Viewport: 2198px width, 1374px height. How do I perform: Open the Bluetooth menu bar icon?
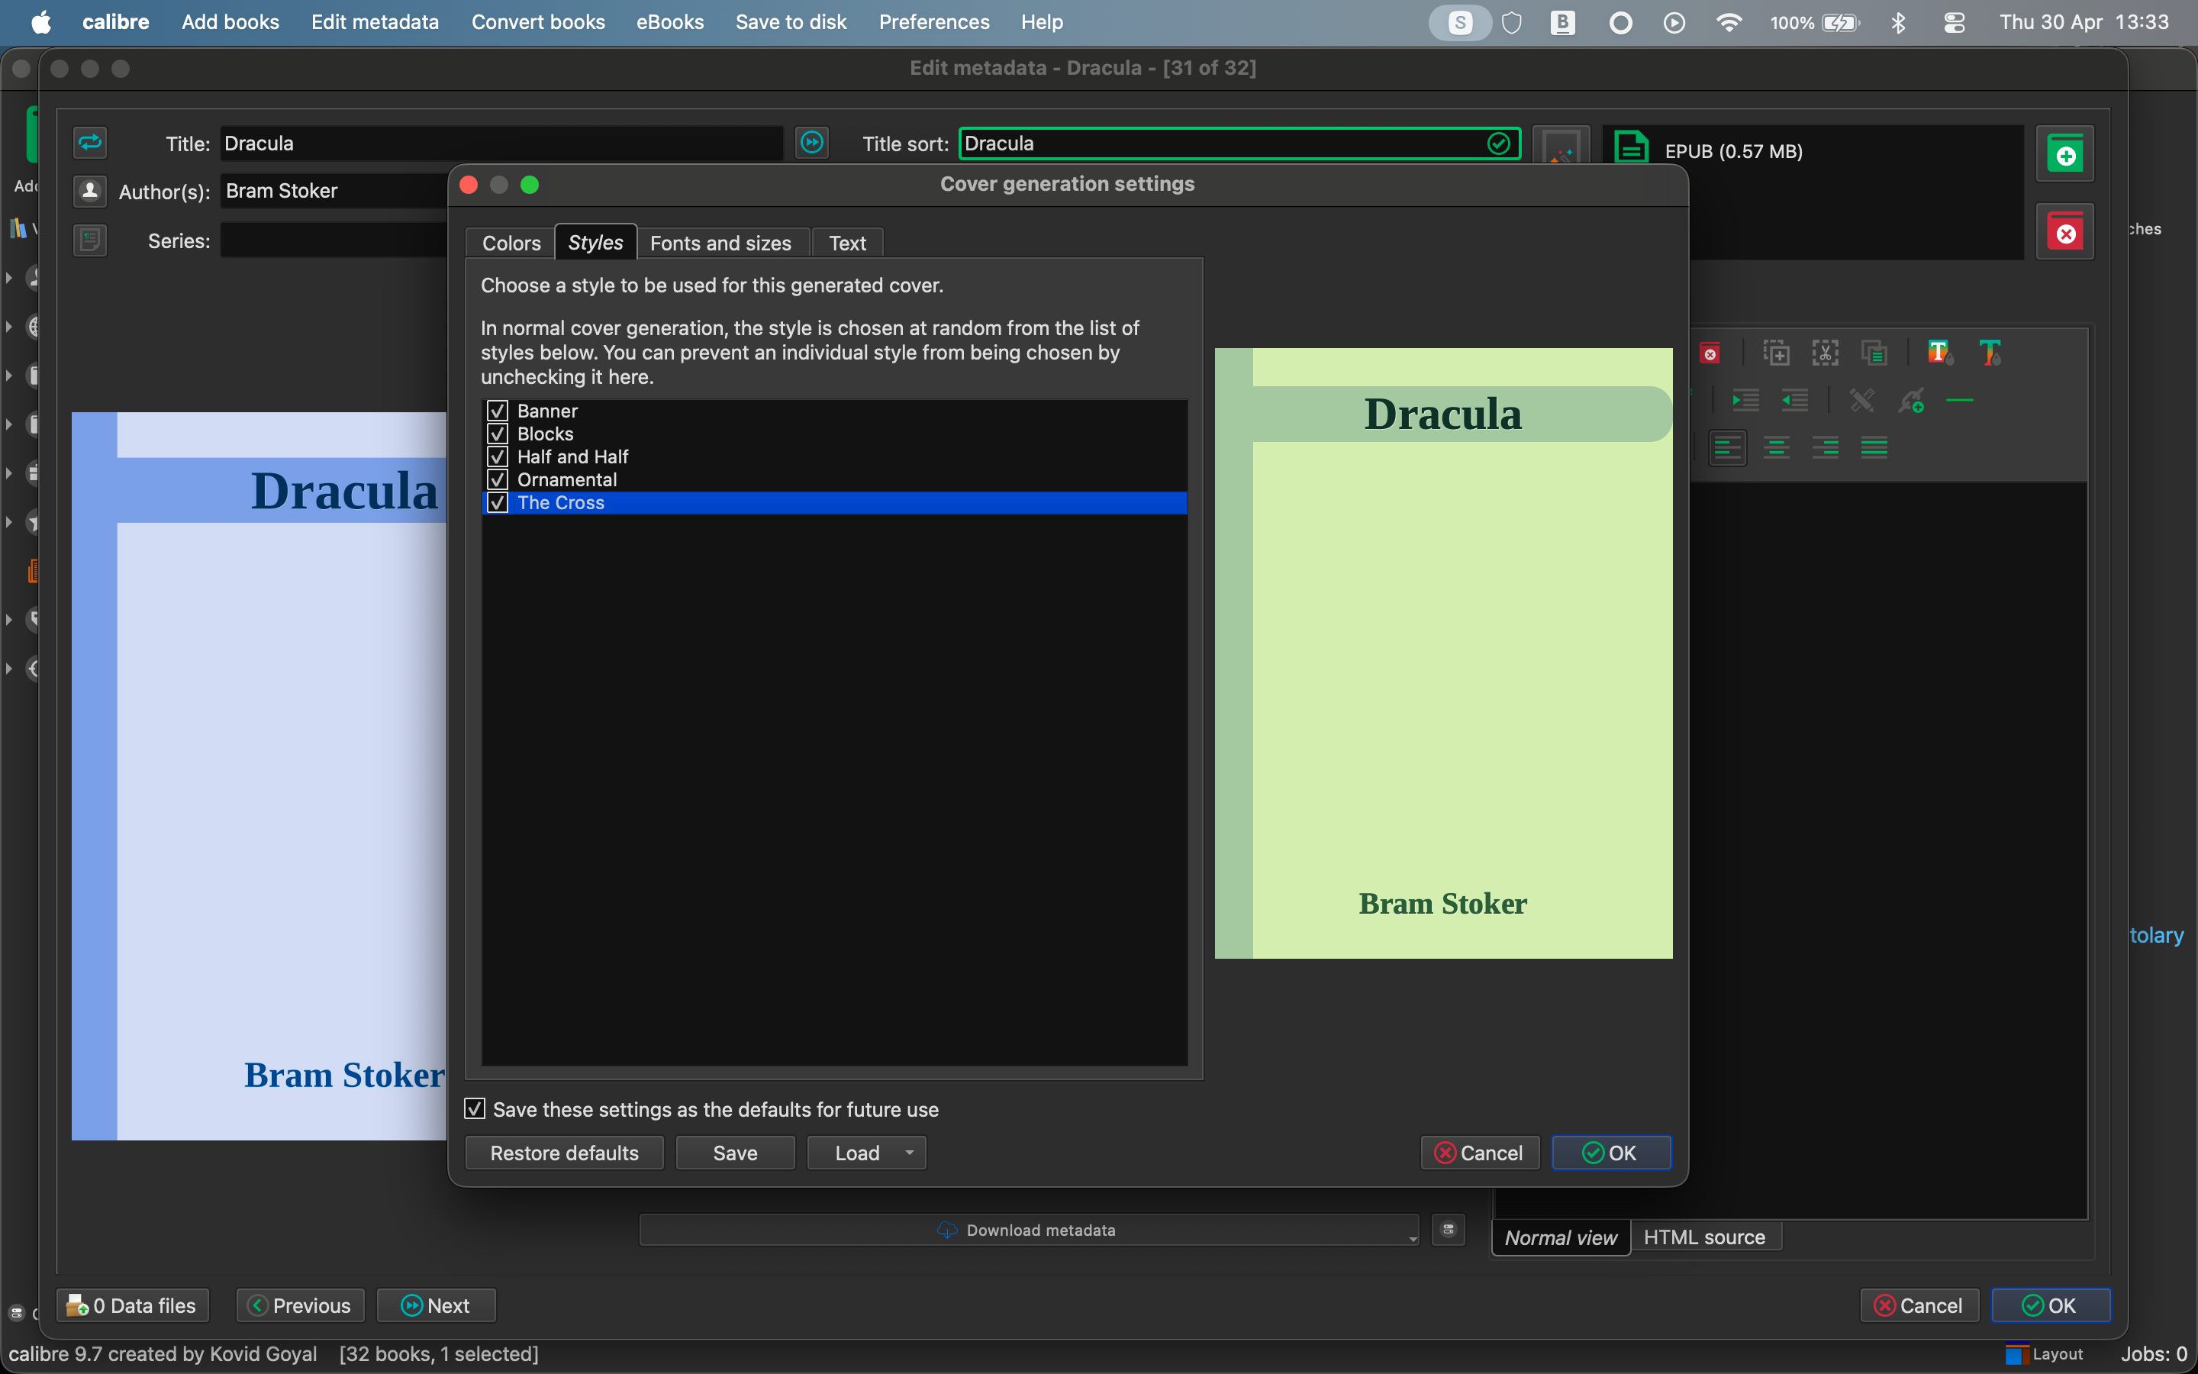[x=1898, y=22]
